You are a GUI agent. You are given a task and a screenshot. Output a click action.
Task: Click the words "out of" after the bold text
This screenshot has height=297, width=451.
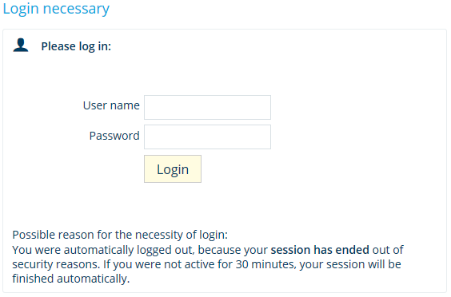(388, 250)
